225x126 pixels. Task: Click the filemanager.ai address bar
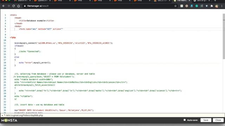[x=99, y=6]
